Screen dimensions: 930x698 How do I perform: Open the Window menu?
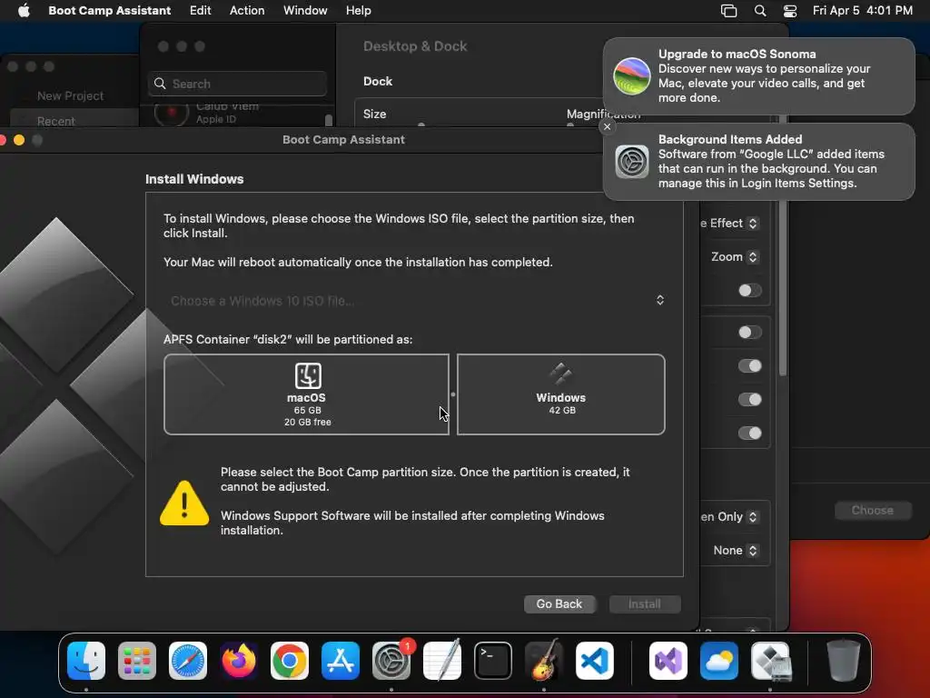305,10
